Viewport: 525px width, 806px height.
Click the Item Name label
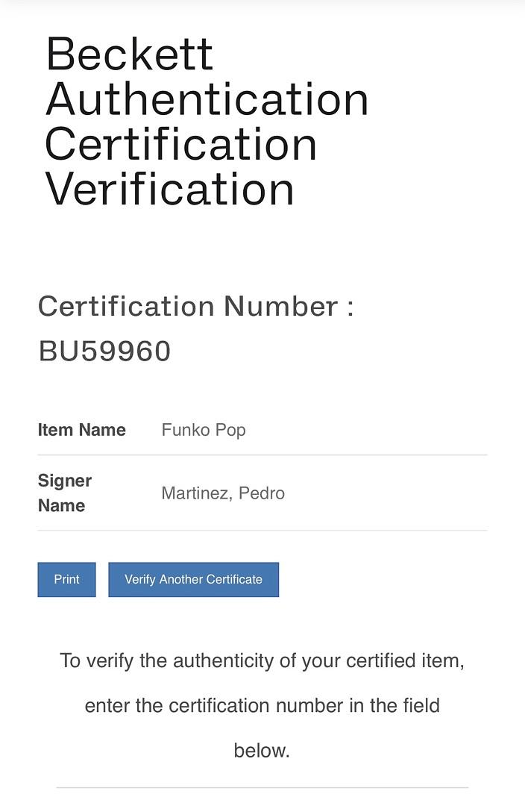click(82, 430)
